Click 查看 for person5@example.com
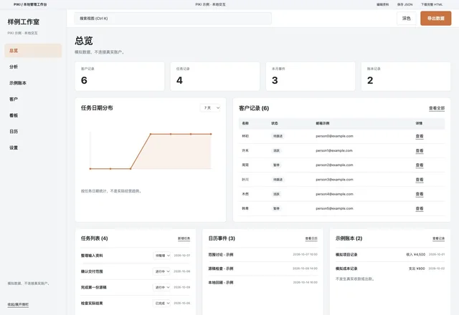The image size is (459, 315). [420, 208]
